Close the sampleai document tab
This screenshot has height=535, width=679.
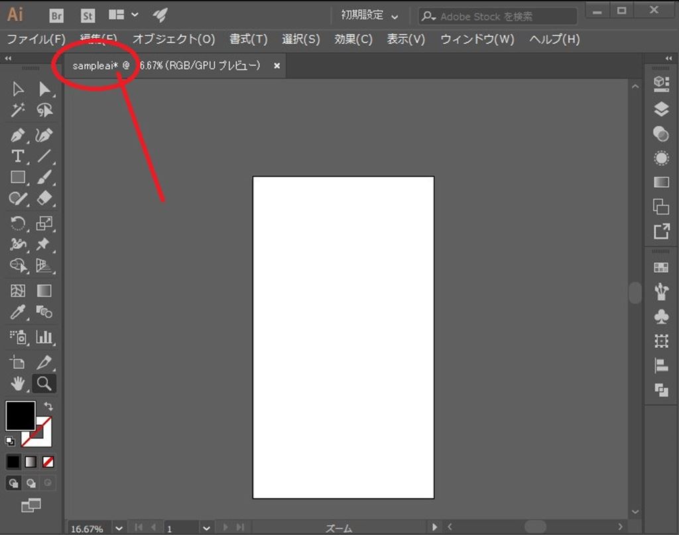(x=277, y=66)
